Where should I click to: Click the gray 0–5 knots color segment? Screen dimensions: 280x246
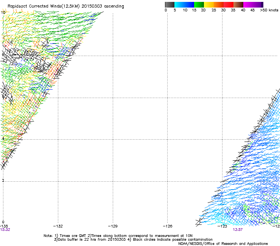[170, 5]
